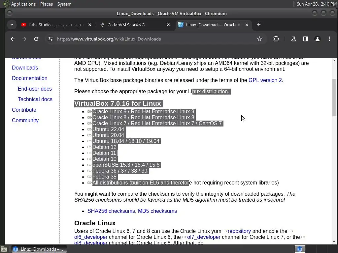Image resolution: width=338 pixels, height=253 pixels.
Task: Open the System menu
Action: (64, 4)
